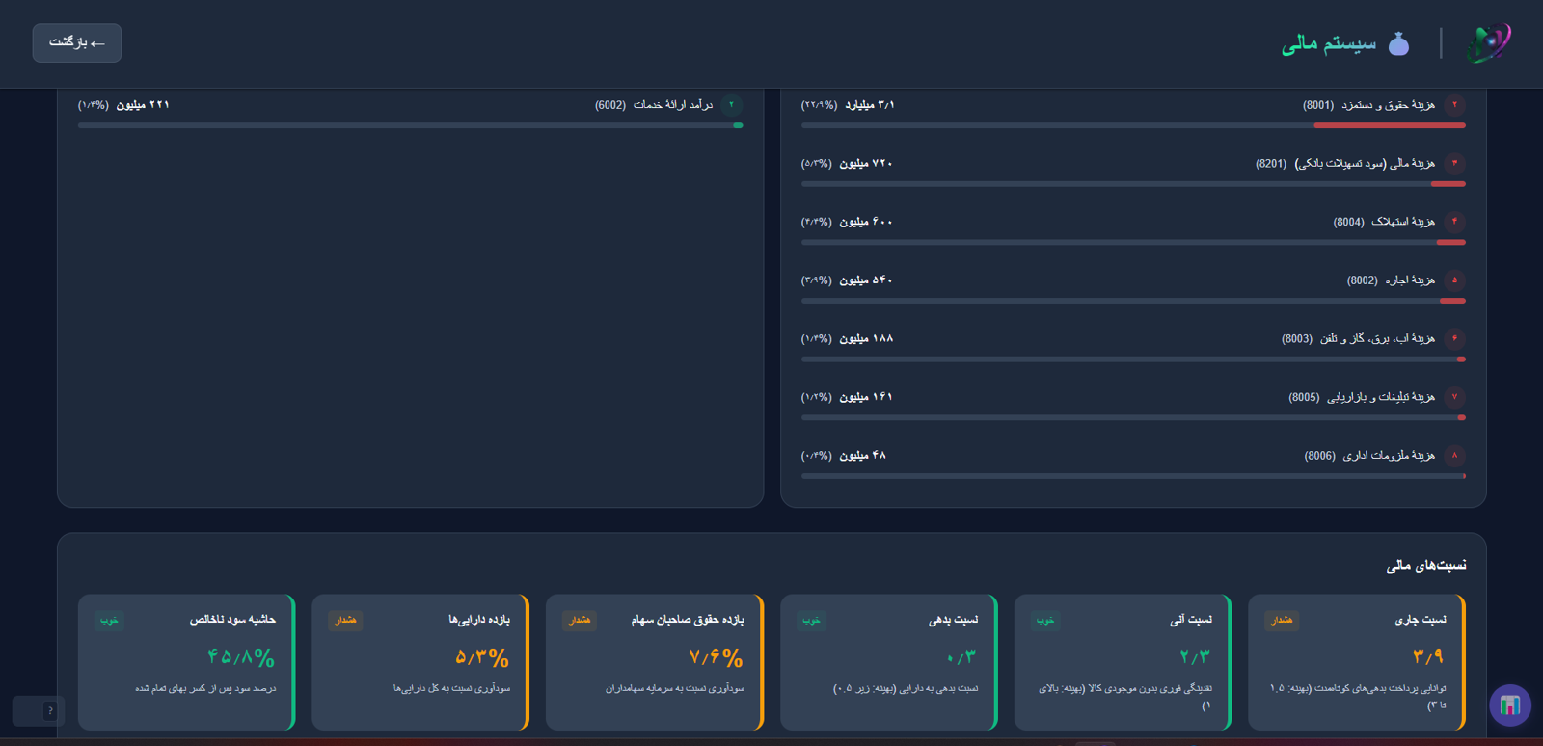
Task: Select the هزینه مالی (8201) expense row
Action: click(x=1133, y=170)
